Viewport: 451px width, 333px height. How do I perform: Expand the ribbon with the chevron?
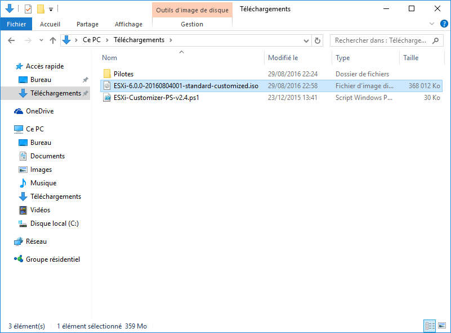432,24
